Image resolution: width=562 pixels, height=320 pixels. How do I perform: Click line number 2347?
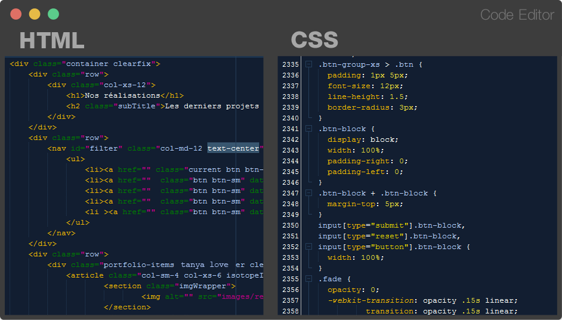point(291,193)
